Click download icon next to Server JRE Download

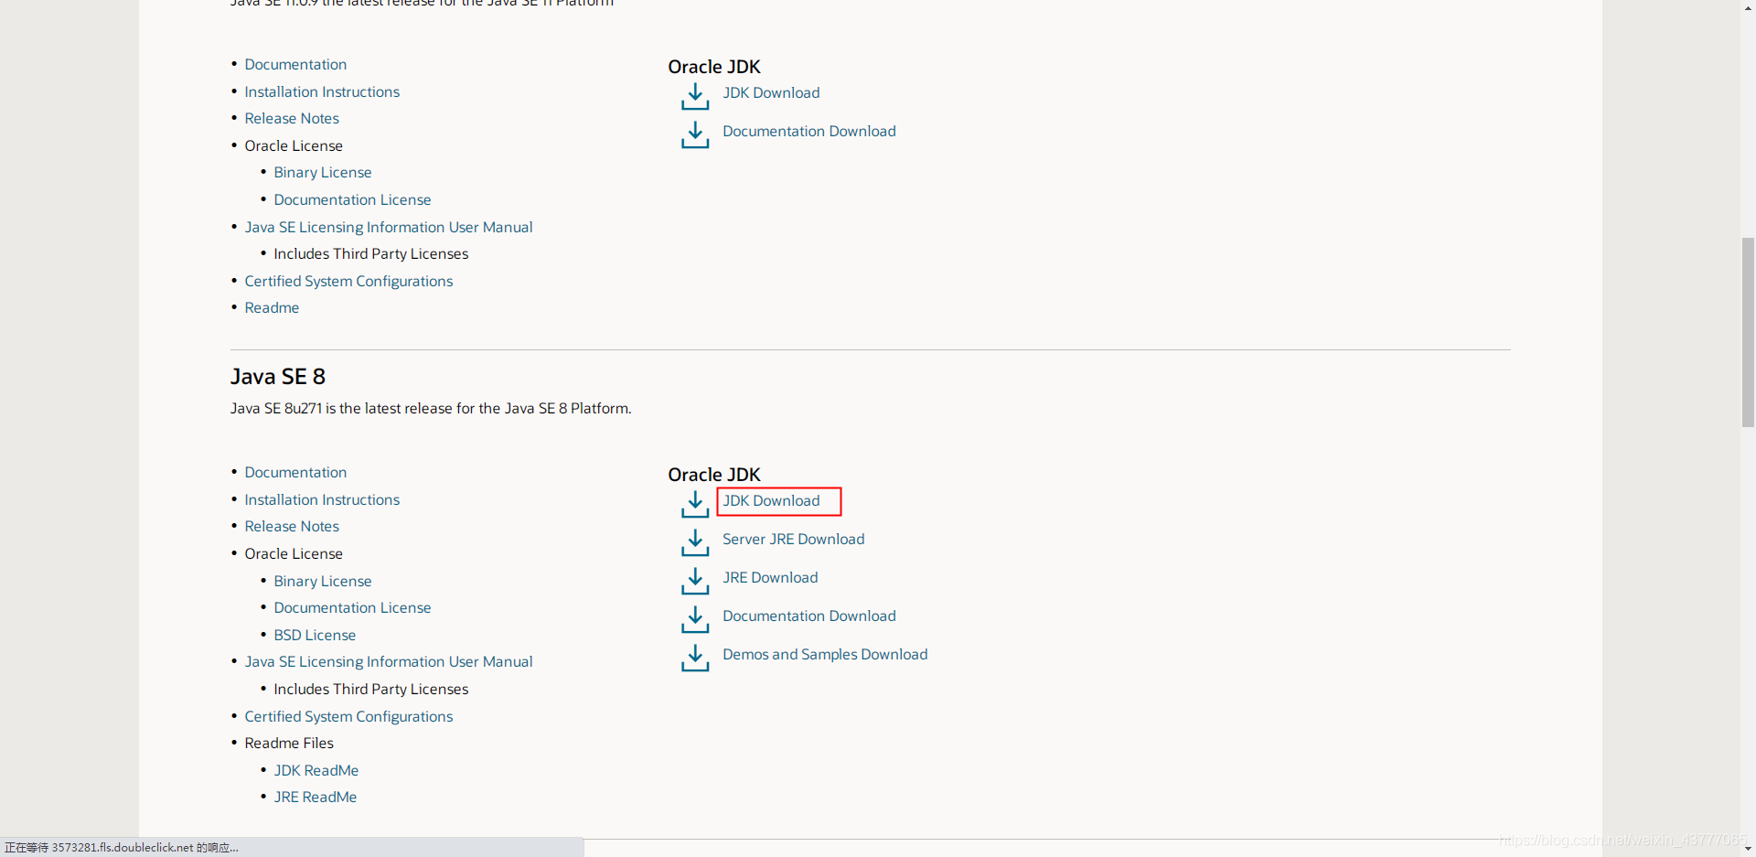[695, 542]
